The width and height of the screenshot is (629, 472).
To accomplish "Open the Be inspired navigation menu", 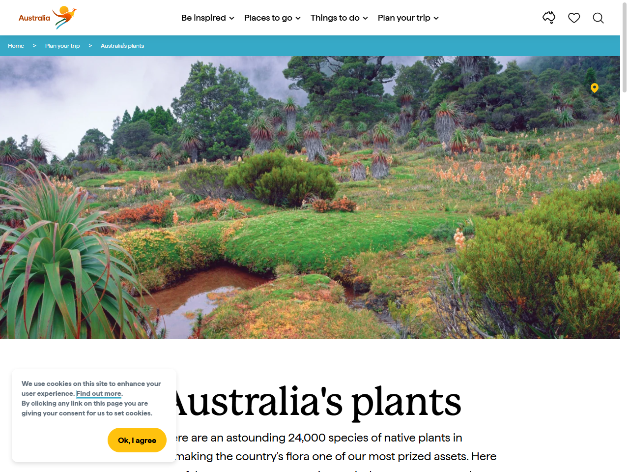I will pyautogui.click(x=203, y=18).
